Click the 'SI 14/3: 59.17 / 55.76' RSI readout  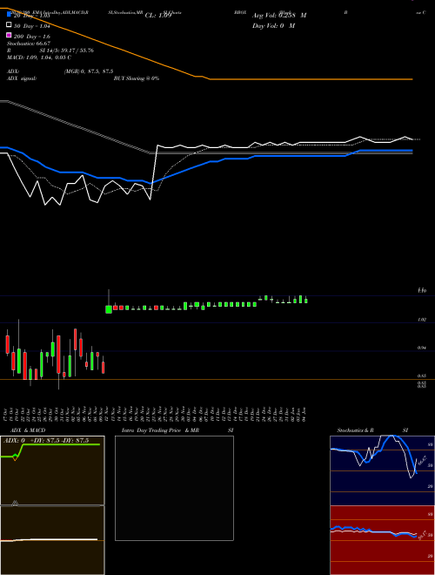coord(67,51)
